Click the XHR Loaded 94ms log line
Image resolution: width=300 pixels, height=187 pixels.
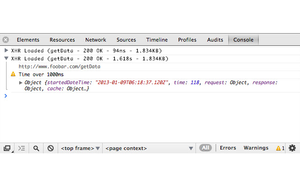pos(86,50)
